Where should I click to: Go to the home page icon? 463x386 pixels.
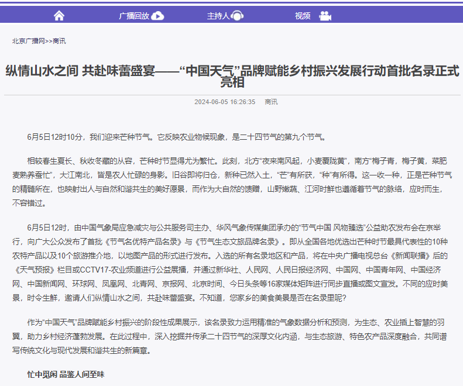[59, 15]
